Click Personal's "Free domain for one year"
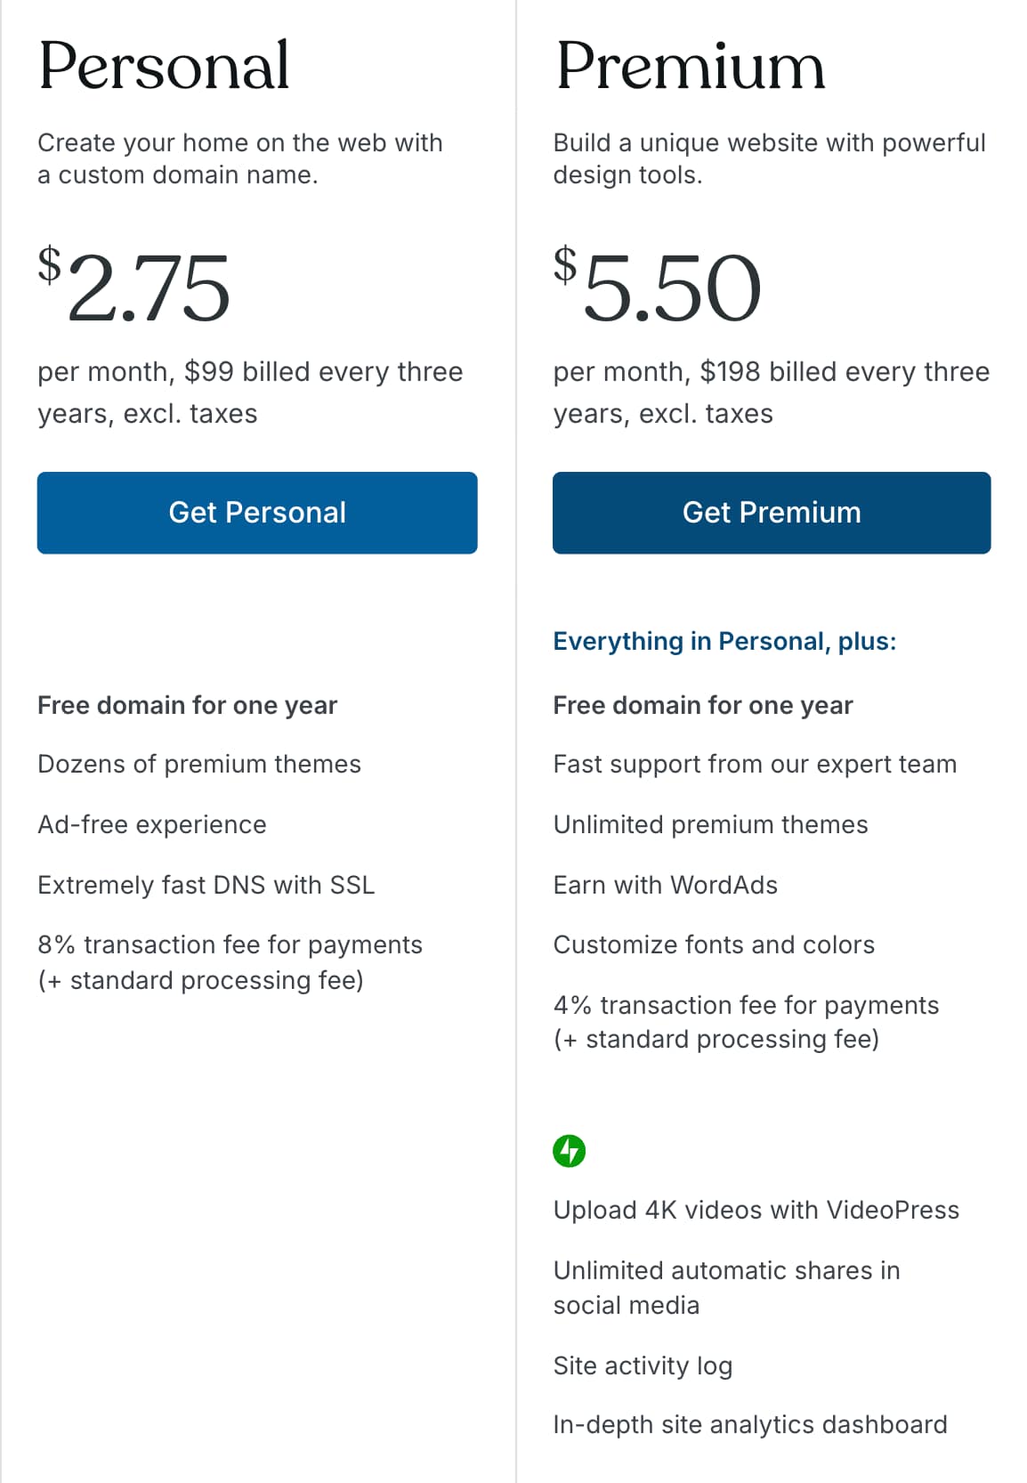This screenshot has width=1027, height=1483. click(188, 705)
